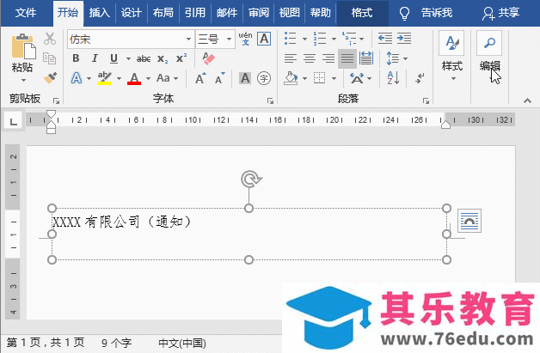Open line spacing options
The width and height of the screenshot is (540, 353).
(393, 58)
